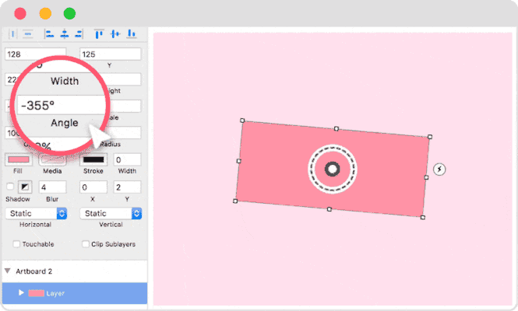Open the Shadow color swatch

pyautogui.click(x=25, y=187)
